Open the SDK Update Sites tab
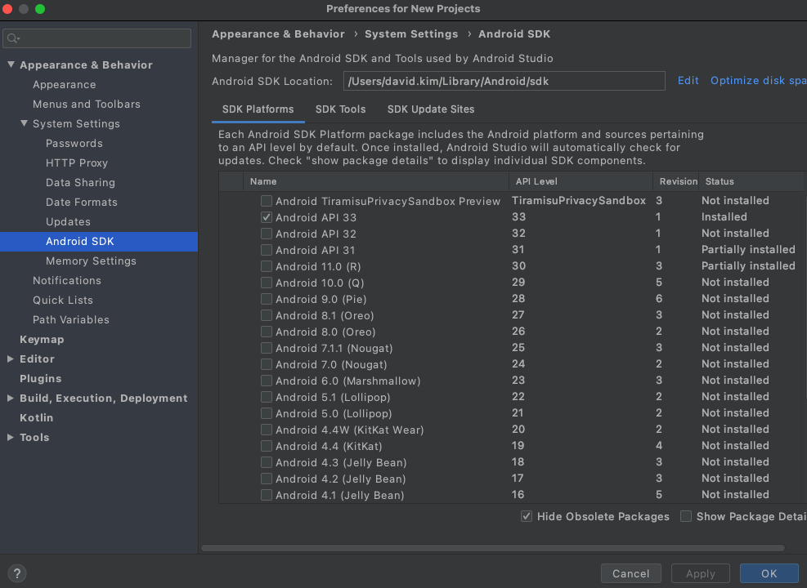Viewport: 807px width, 588px height. click(431, 109)
